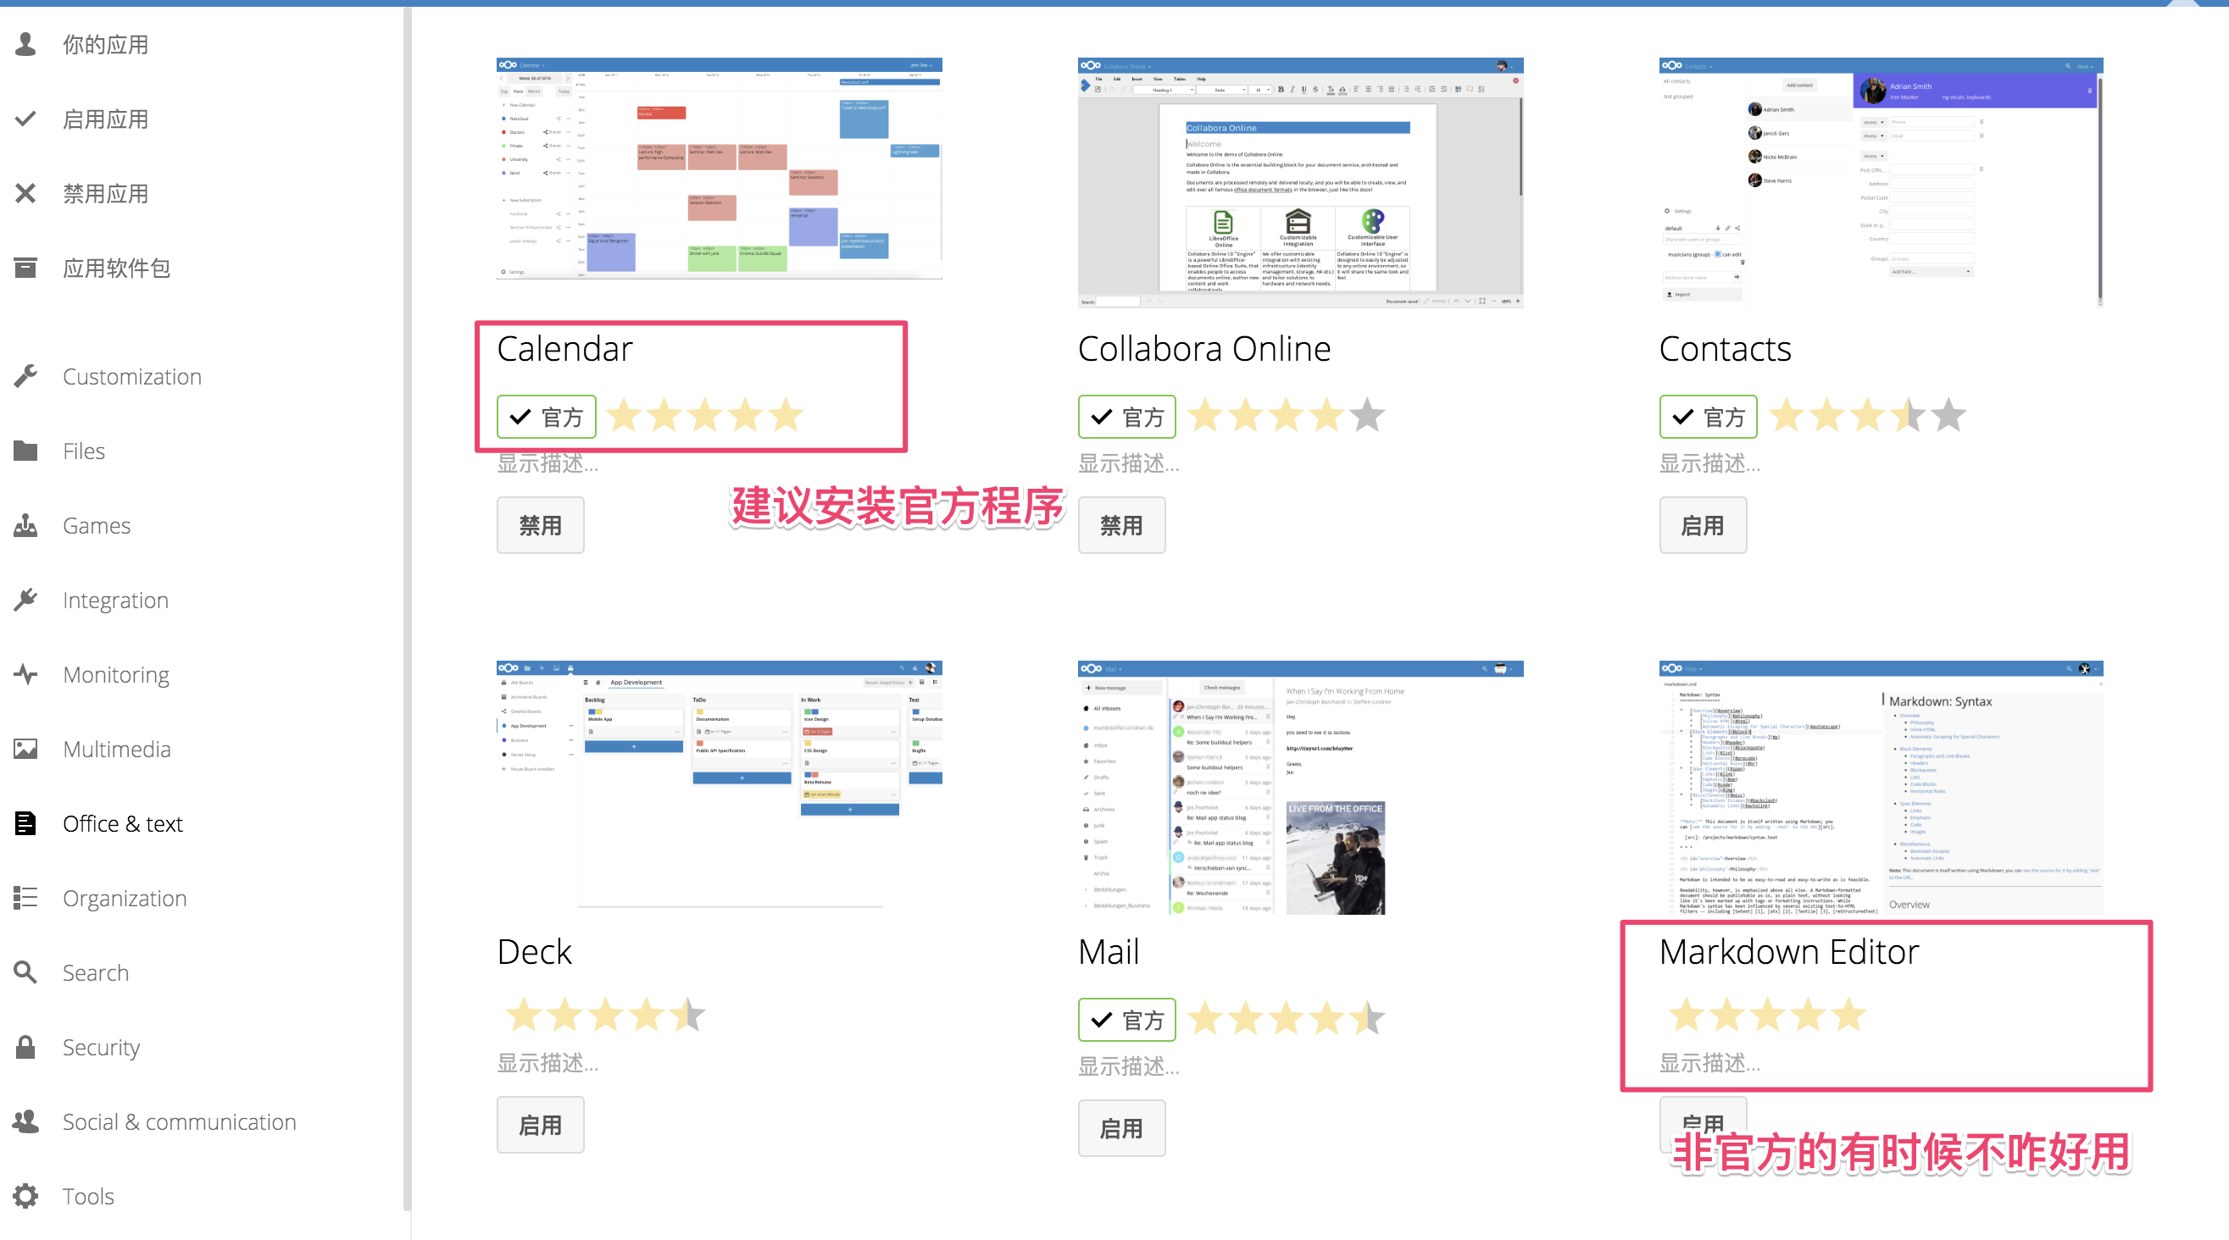
Task: Click the sidebar vertical scrollbar
Action: [x=407, y=610]
